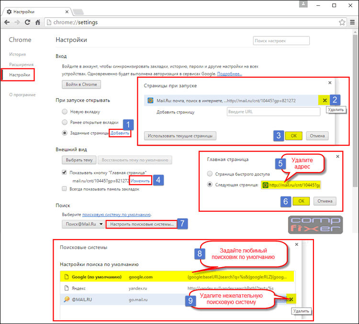359x324 pixels.
Task: Open О программе in the sidebar
Action: pyautogui.click(x=22, y=95)
